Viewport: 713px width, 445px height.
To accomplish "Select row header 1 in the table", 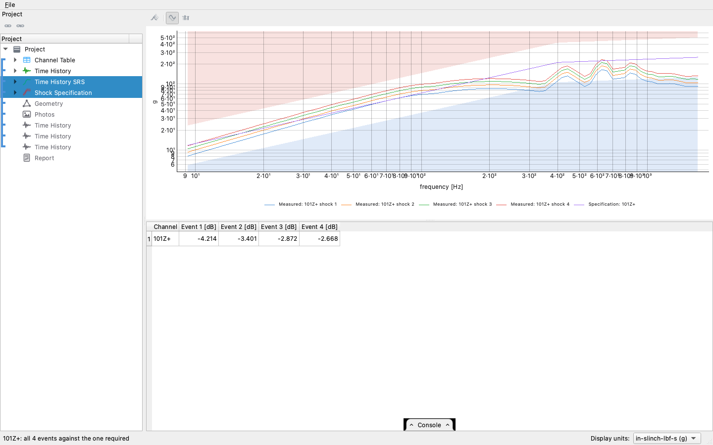I will click(x=149, y=239).
